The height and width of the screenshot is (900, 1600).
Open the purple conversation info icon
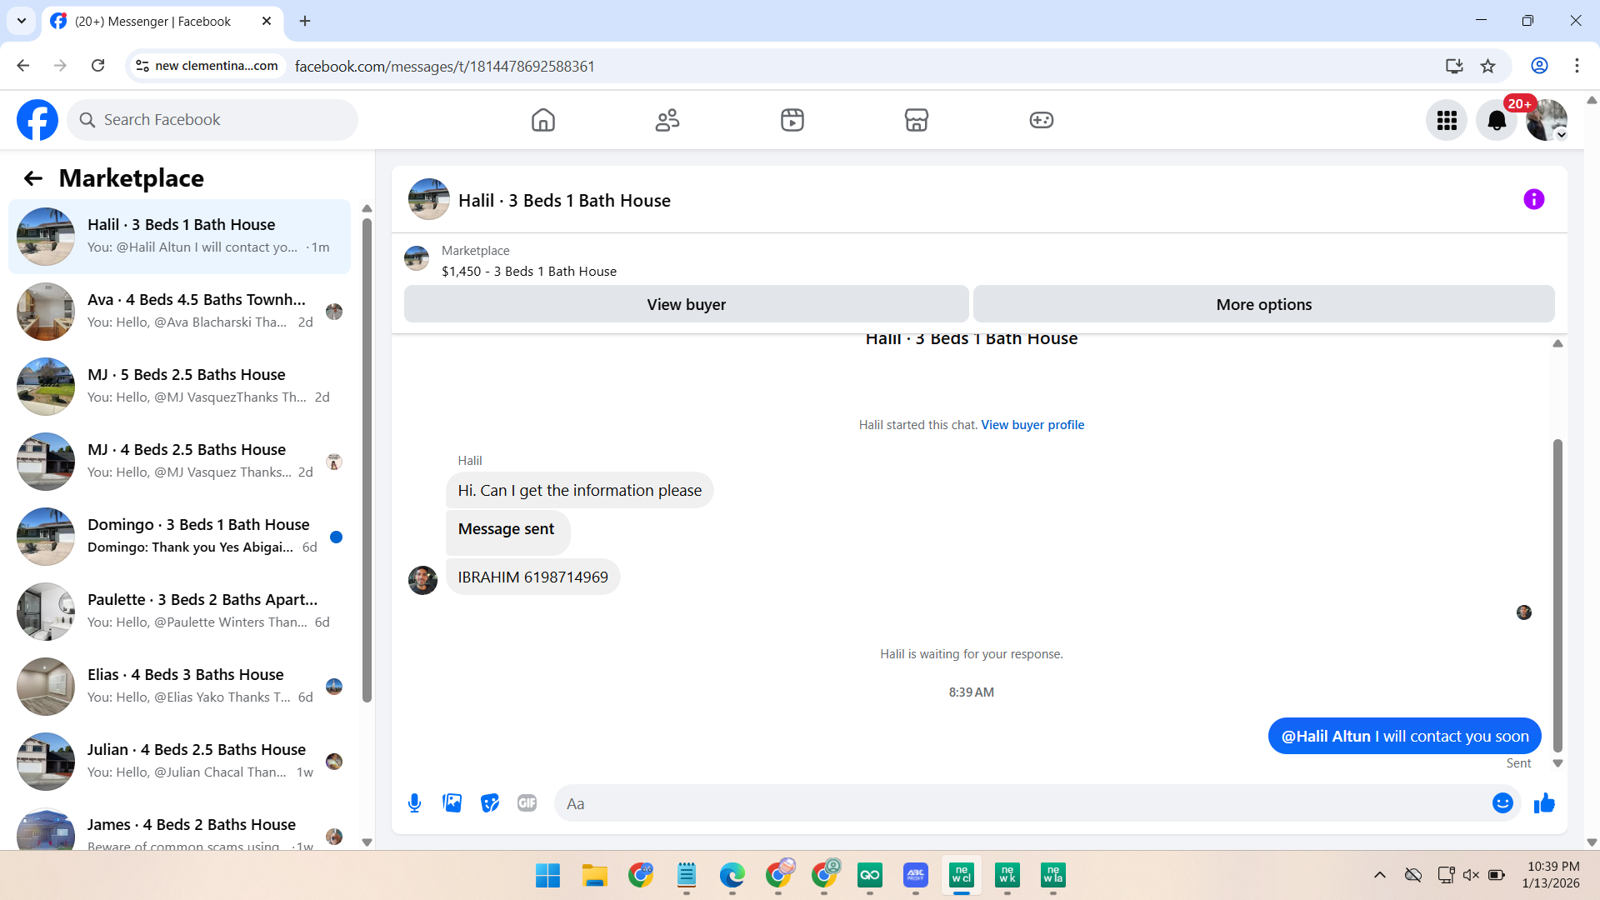tap(1533, 200)
